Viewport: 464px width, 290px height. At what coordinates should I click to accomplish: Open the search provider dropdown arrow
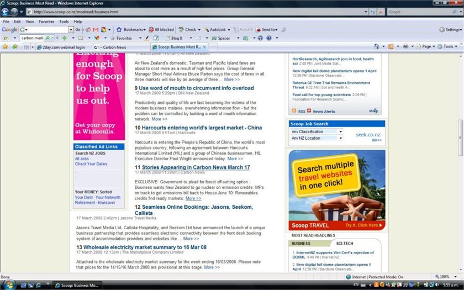(461, 12)
